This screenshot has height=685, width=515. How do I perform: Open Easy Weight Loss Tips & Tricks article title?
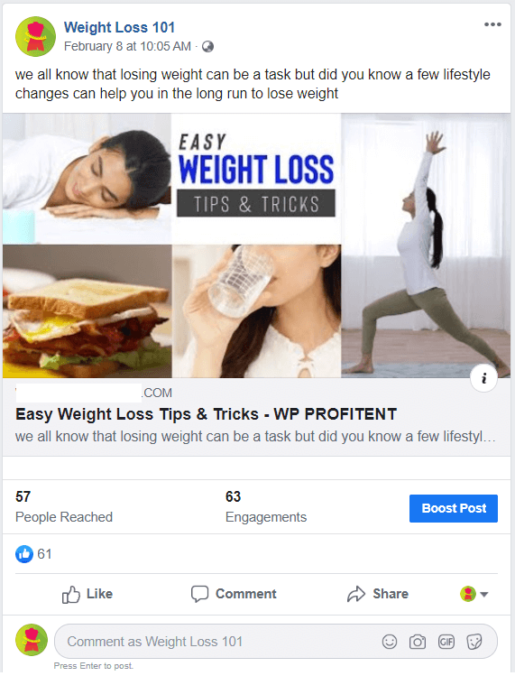pyautogui.click(x=206, y=414)
